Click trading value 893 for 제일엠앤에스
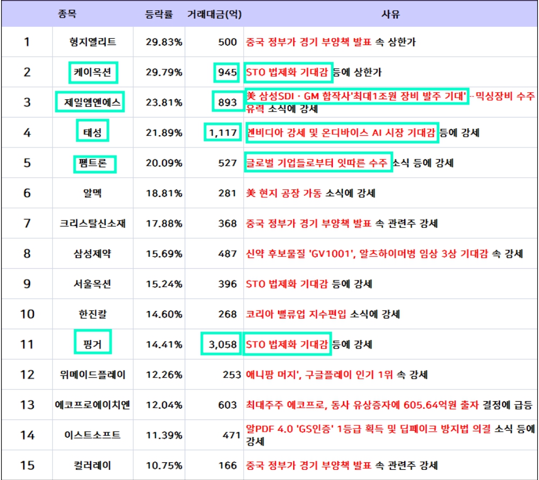Screen dimensions: 539x480 coord(228,102)
